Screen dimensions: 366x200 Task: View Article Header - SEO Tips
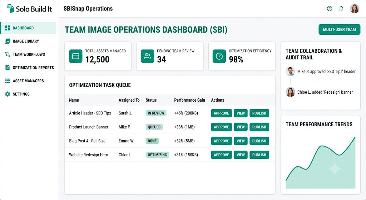(x=241, y=113)
